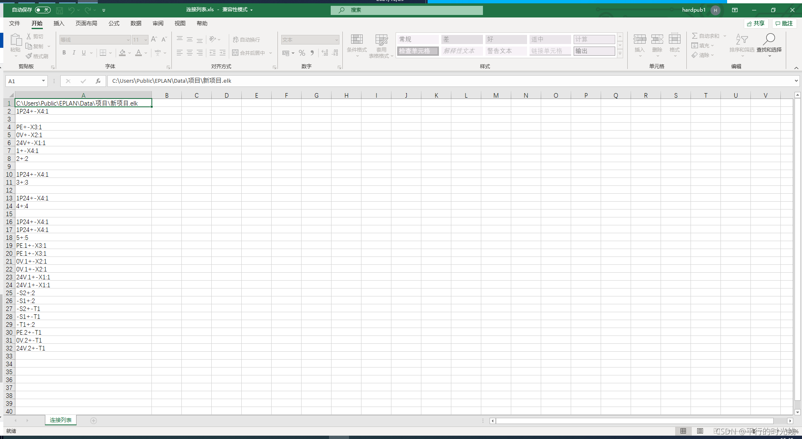Toggle Underline formatting
802x439 pixels.
pos(84,53)
